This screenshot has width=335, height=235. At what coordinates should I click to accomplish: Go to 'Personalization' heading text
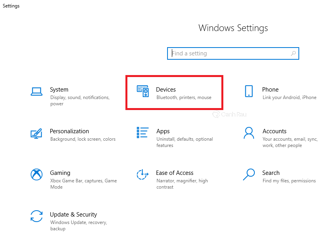(69, 131)
